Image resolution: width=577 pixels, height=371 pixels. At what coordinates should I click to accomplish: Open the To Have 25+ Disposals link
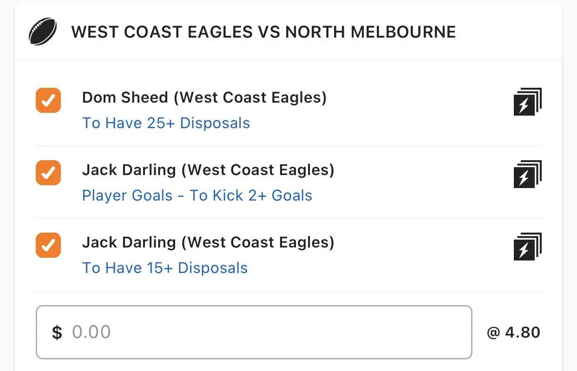[166, 123]
